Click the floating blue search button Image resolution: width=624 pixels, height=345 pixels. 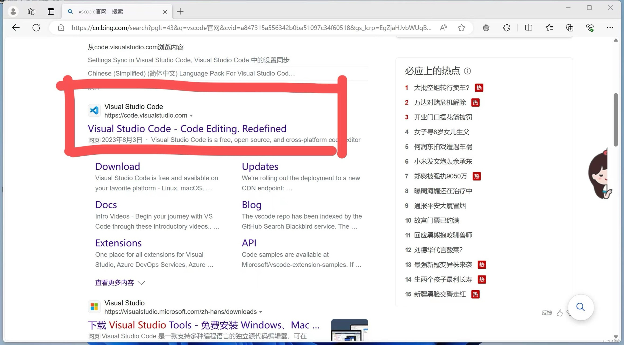[581, 307]
